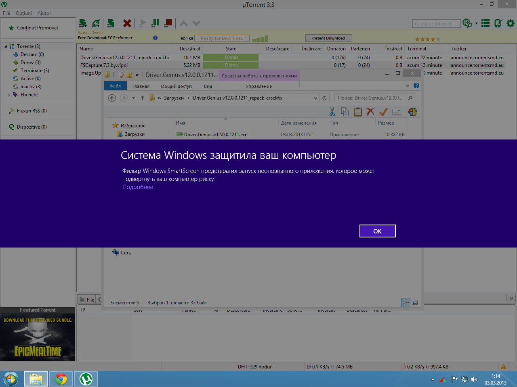The image size is (517, 387).
Task: Click the Caută pe Internet search field
Action: point(436,24)
